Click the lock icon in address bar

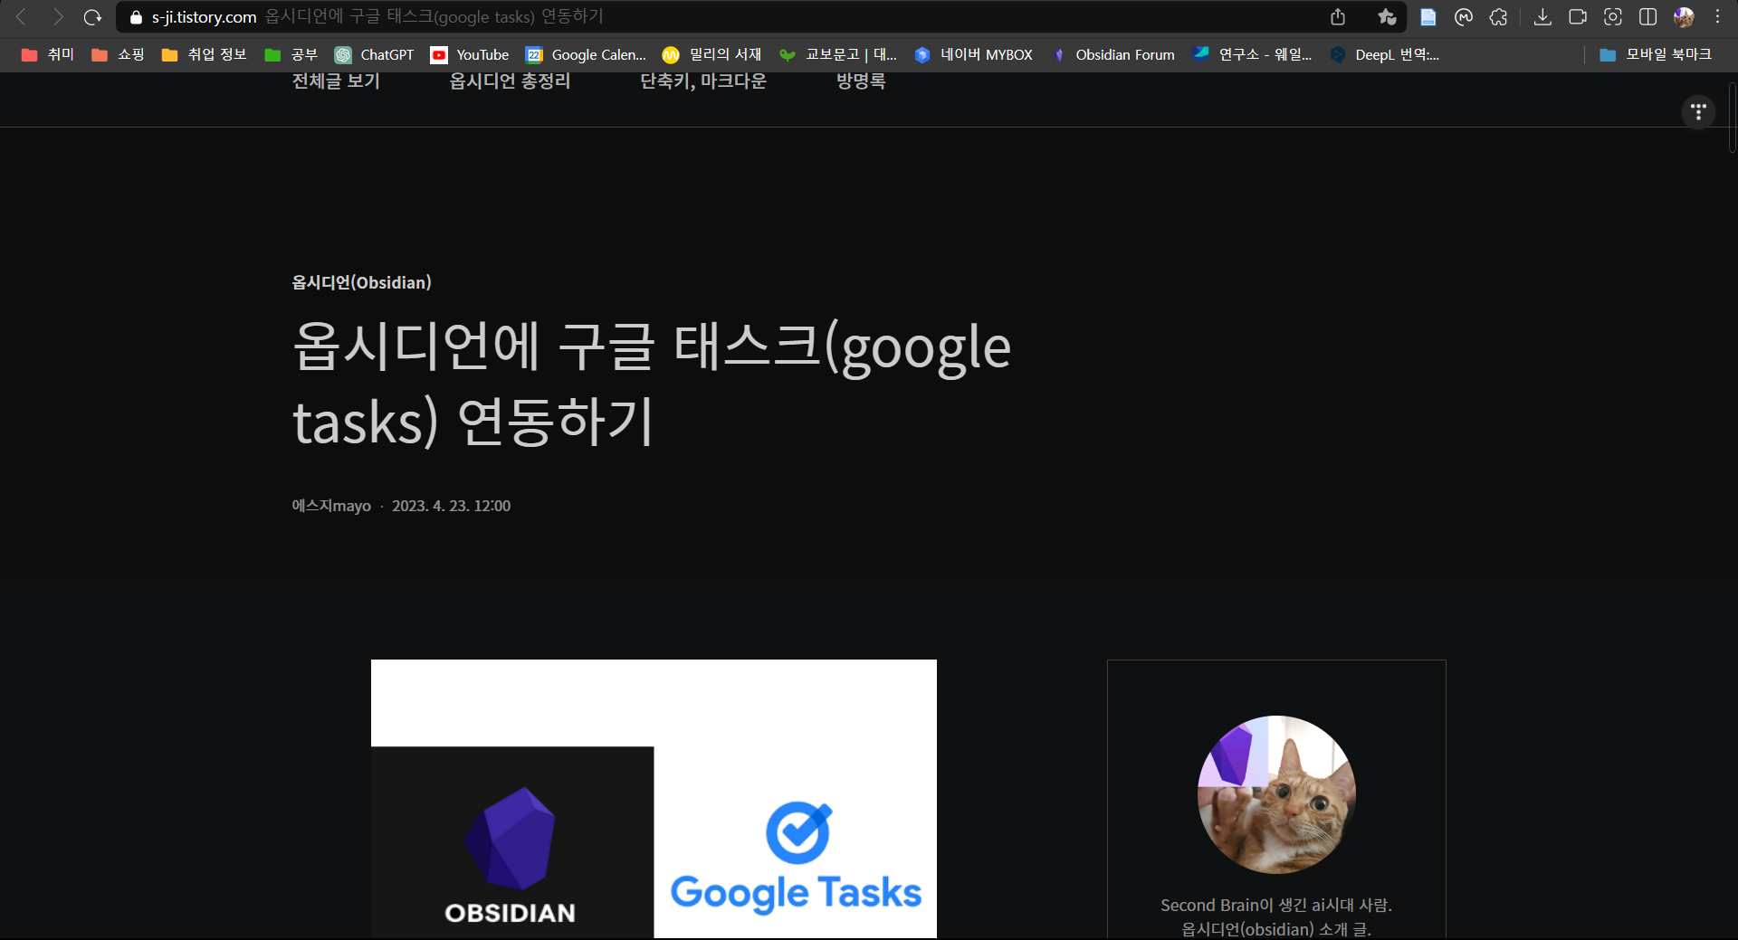coord(137,17)
